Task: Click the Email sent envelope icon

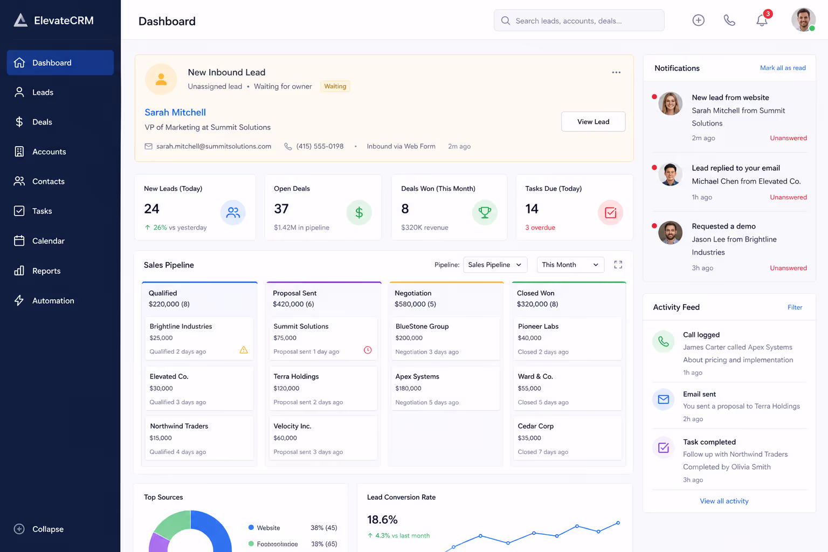Action: [664, 399]
